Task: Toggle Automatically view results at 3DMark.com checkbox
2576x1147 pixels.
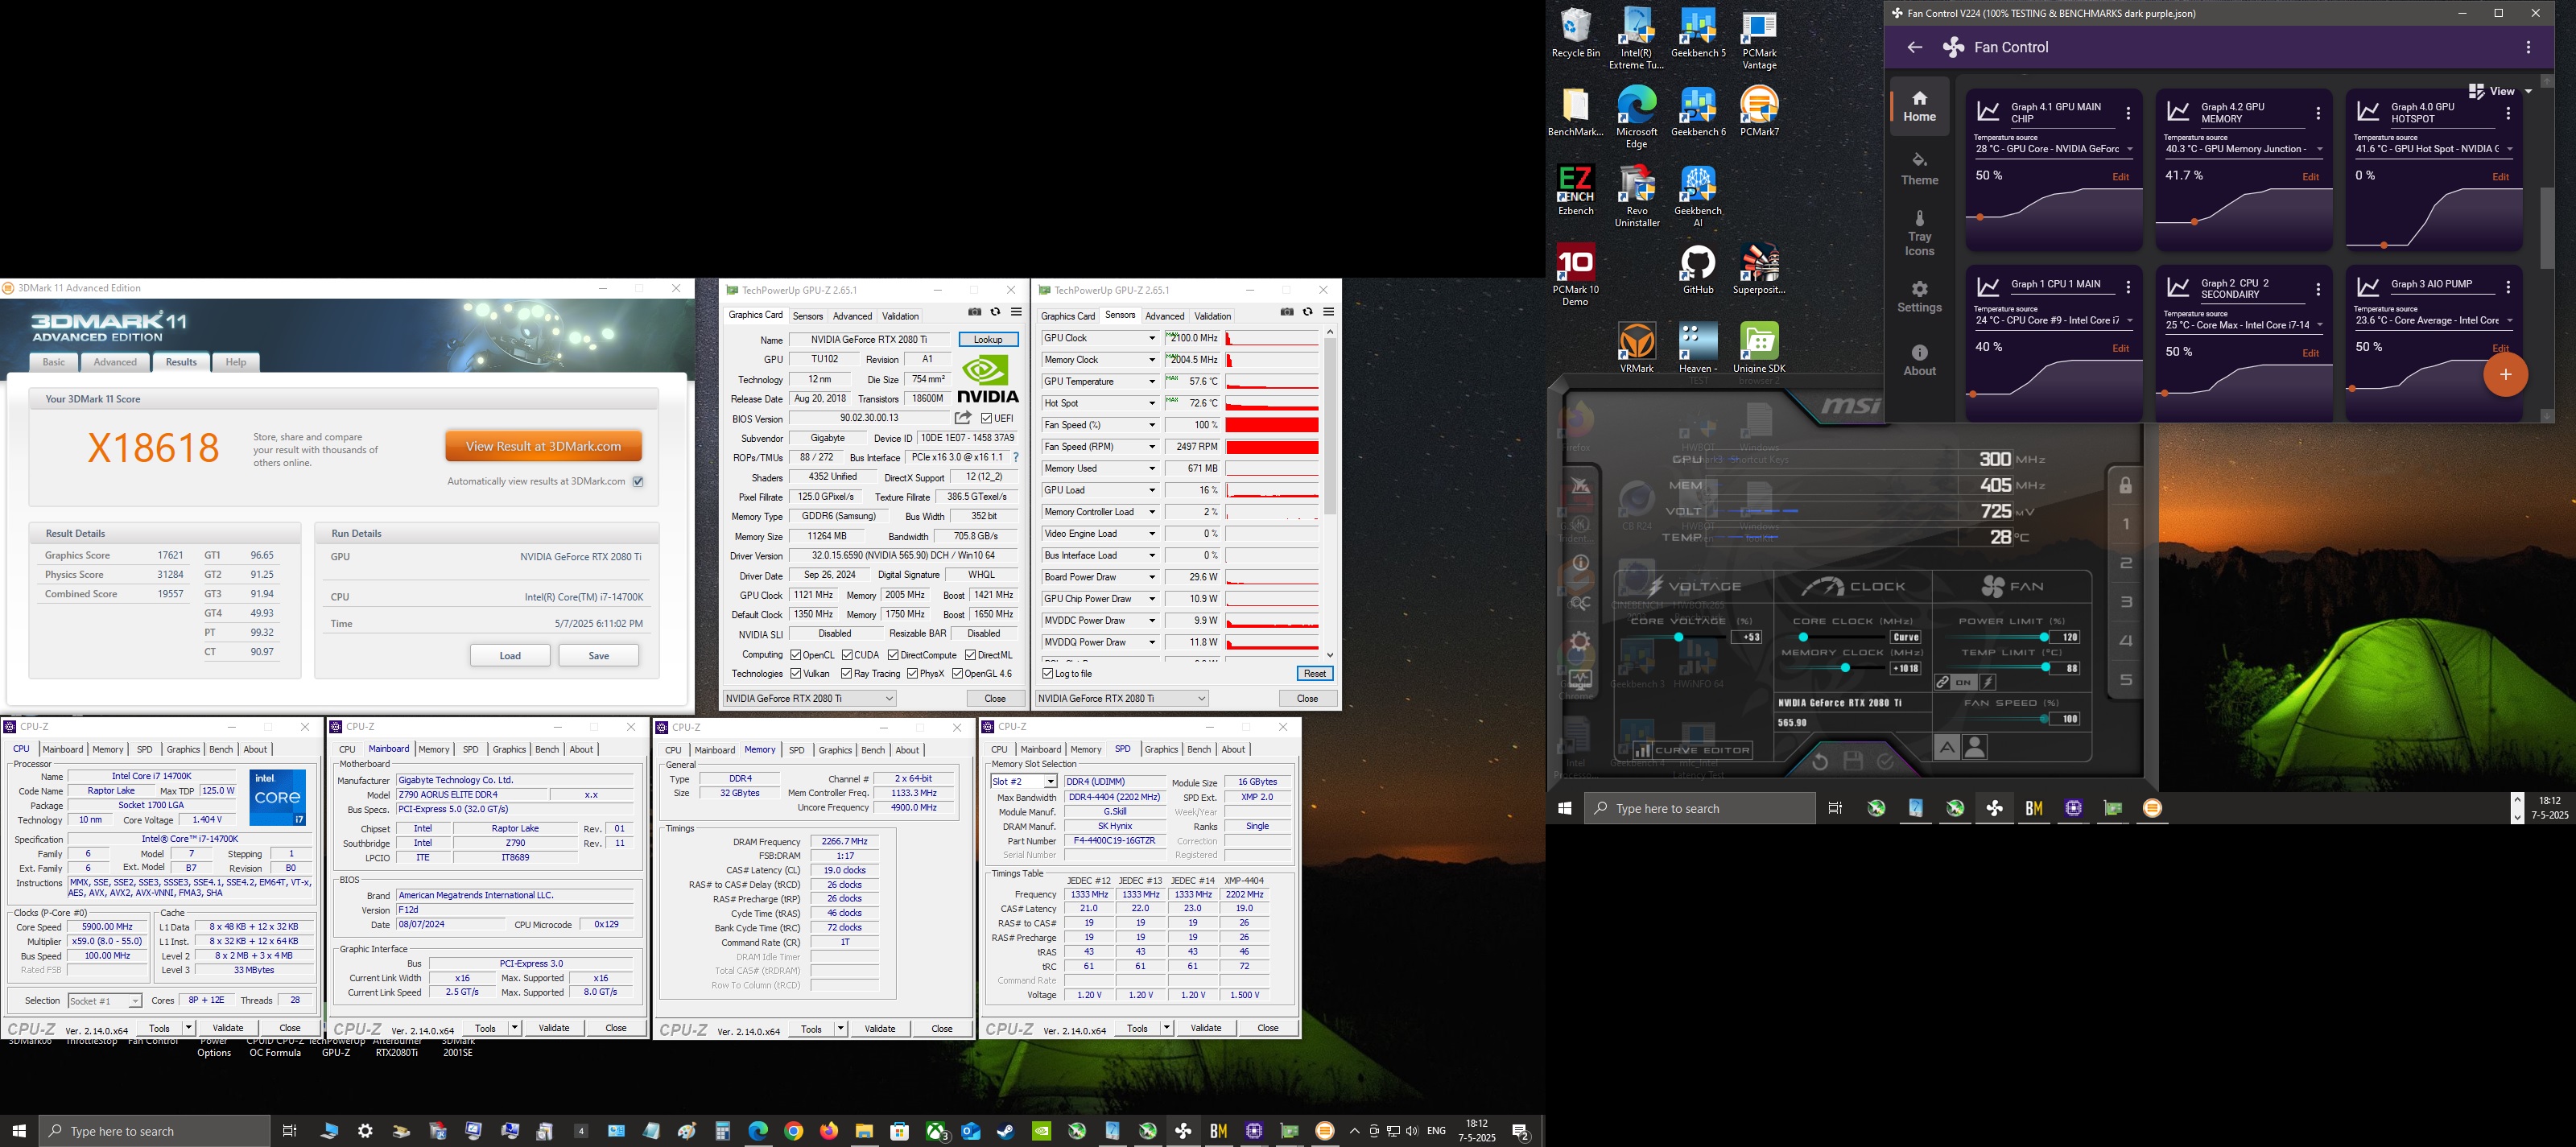Action: 638,482
